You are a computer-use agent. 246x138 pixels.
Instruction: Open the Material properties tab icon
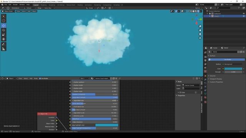(205, 97)
